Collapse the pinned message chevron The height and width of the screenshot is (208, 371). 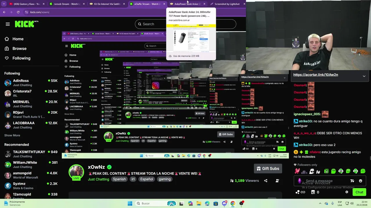(364, 76)
